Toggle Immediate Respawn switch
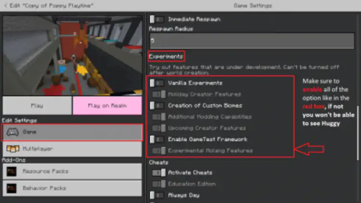This screenshot has width=361, height=203. click(x=157, y=19)
